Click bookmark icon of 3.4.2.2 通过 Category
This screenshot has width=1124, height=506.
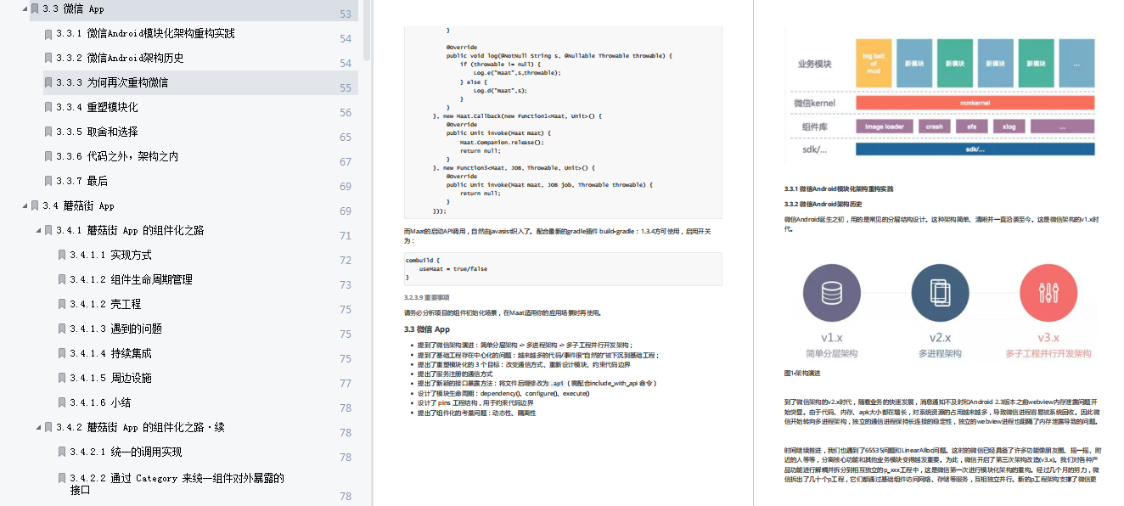(62, 478)
